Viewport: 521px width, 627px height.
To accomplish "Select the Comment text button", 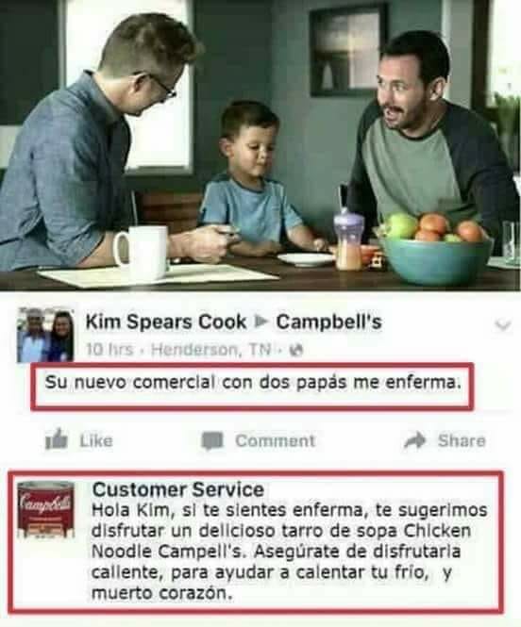I will coord(276,440).
